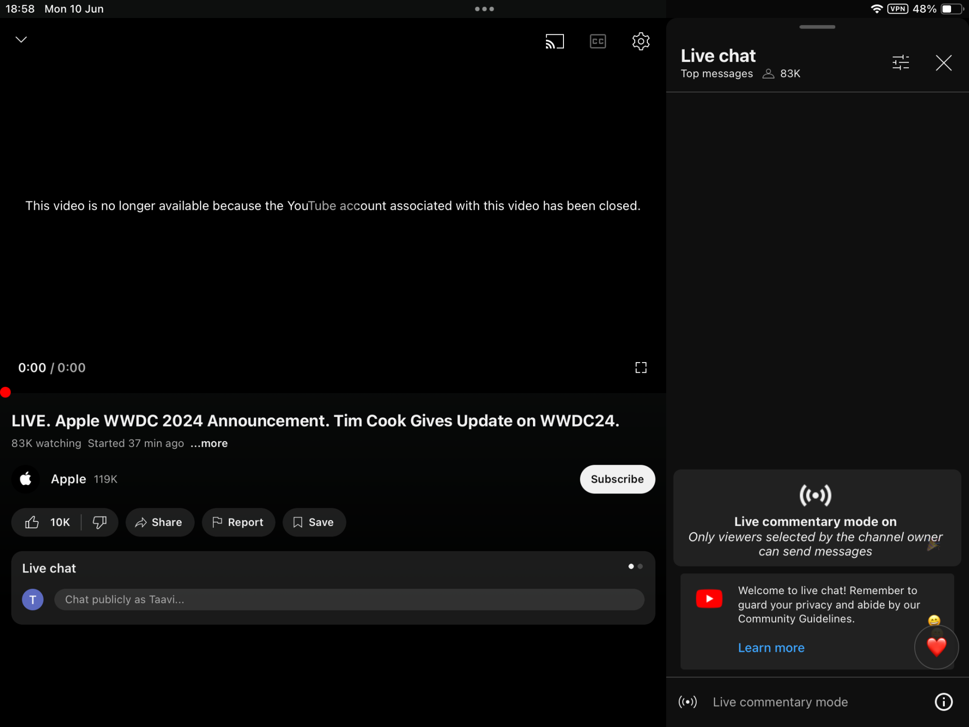
Task: Tap the 83K watching text
Action: [46, 443]
